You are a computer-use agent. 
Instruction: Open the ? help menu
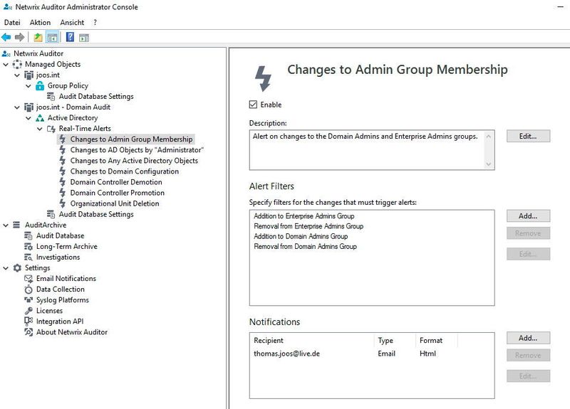coord(95,23)
